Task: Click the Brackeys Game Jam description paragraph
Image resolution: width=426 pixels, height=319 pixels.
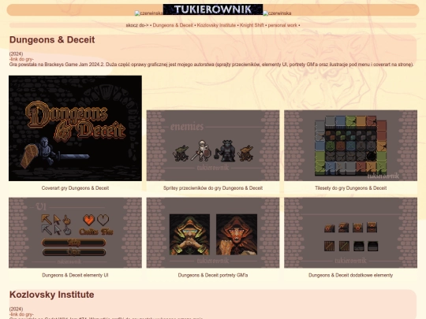Action: tap(211, 65)
